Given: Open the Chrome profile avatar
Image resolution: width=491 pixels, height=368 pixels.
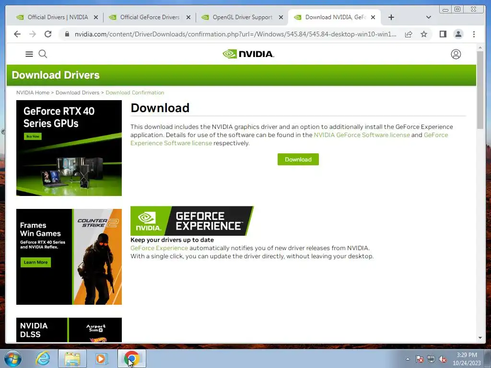Looking at the screenshot, I should [458, 34].
